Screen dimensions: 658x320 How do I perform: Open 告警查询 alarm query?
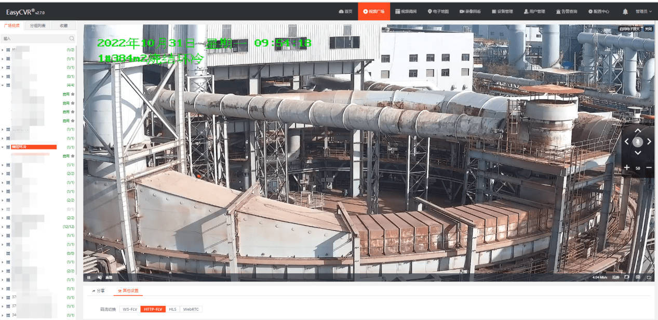pyautogui.click(x=566, y=11)
